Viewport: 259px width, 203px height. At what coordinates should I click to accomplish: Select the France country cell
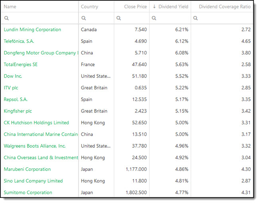coord(88,64)
